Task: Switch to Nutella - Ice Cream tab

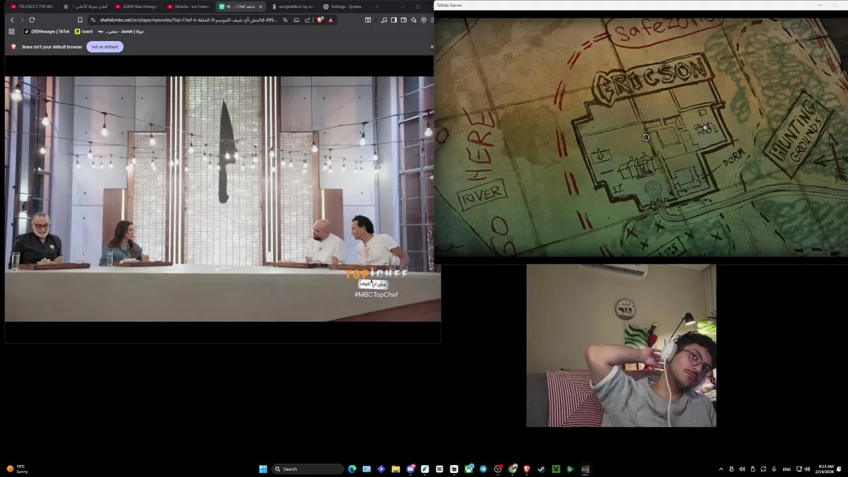Action: [189, 7]
